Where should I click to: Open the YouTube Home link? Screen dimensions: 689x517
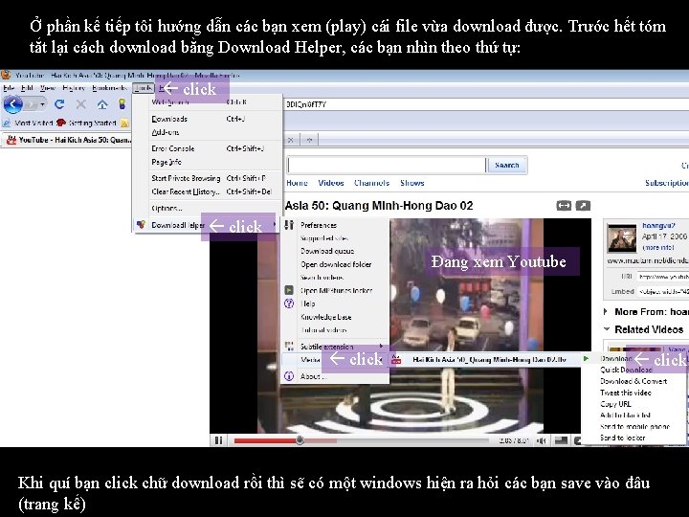(297, 183)
